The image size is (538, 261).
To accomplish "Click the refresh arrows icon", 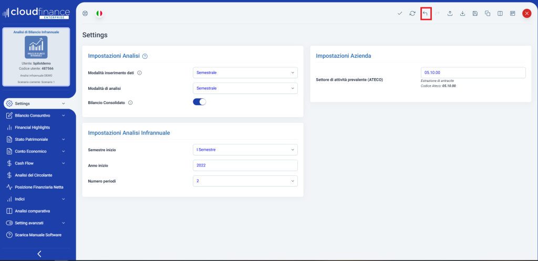I will [412, 13].
